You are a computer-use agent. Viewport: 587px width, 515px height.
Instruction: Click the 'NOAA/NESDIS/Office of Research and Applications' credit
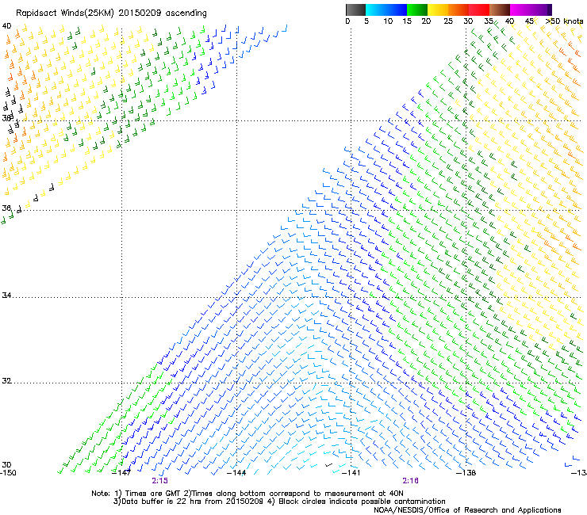click(x=467, y=510)
